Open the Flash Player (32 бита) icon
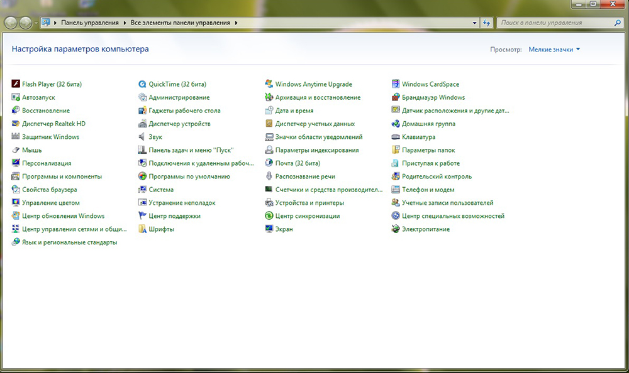 click(16, 84)
